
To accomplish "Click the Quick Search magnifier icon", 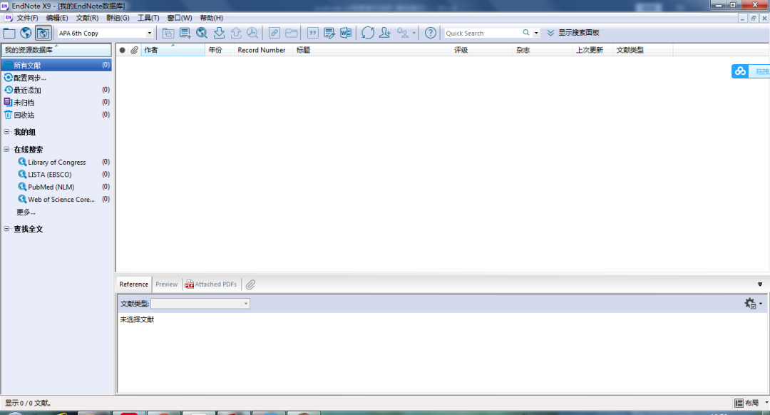I will pos(526,33).
